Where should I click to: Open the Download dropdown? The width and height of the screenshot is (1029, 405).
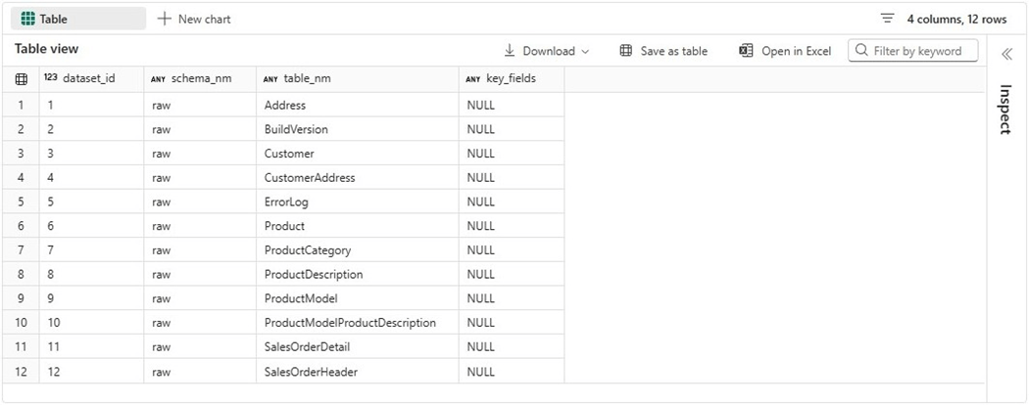coord(547,51)
